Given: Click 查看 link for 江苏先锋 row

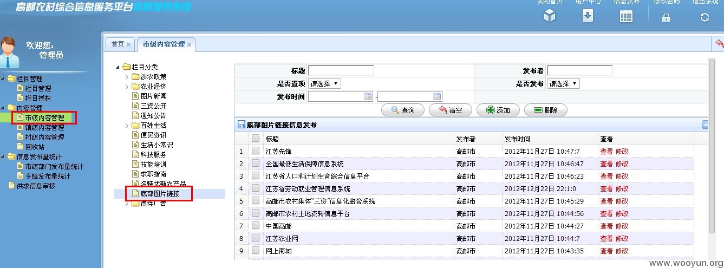Looking at the screenshot, I should coord(606,152).
